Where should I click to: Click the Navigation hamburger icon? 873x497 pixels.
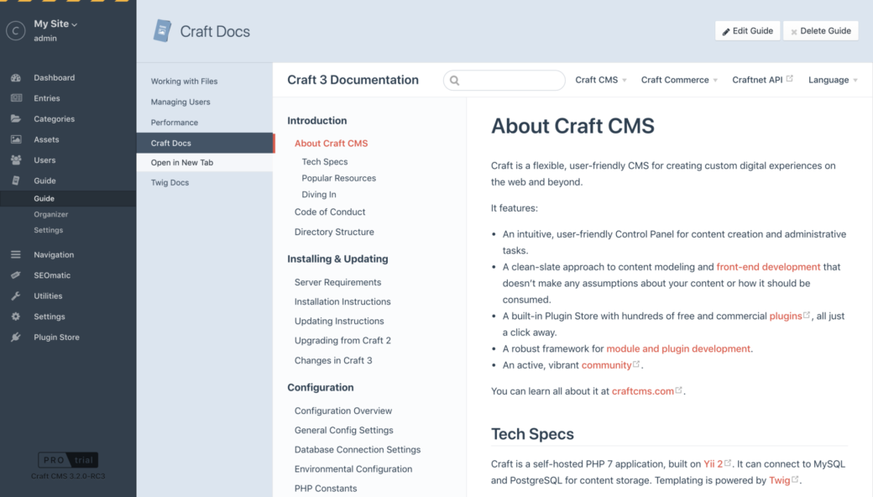(x=16, y=255)
